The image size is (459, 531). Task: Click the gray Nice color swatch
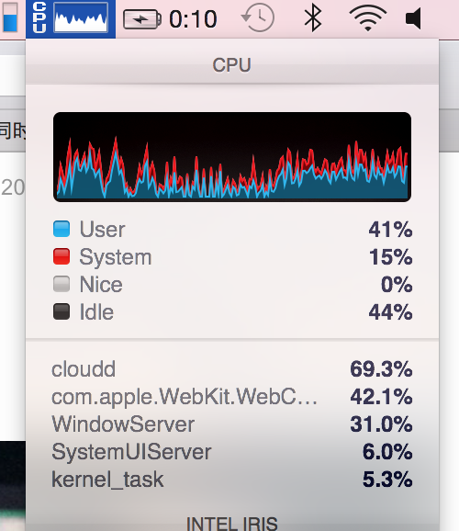pyautogui.click(x=62, y=284)
